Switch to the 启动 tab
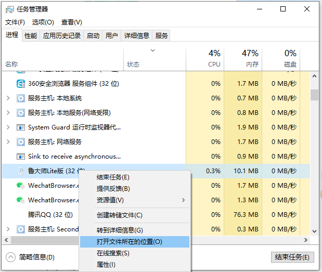This screenshot has height=272, width=322. tap(93, 35)
